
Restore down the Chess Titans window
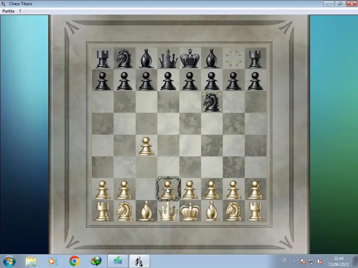(340, 3)
